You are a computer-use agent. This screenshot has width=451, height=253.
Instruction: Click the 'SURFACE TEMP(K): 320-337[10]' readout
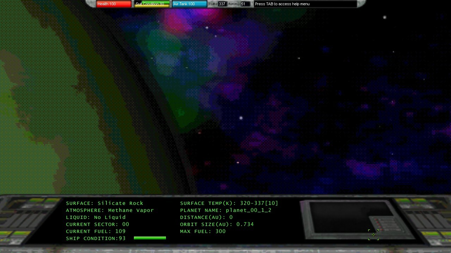tap(229, 203)
